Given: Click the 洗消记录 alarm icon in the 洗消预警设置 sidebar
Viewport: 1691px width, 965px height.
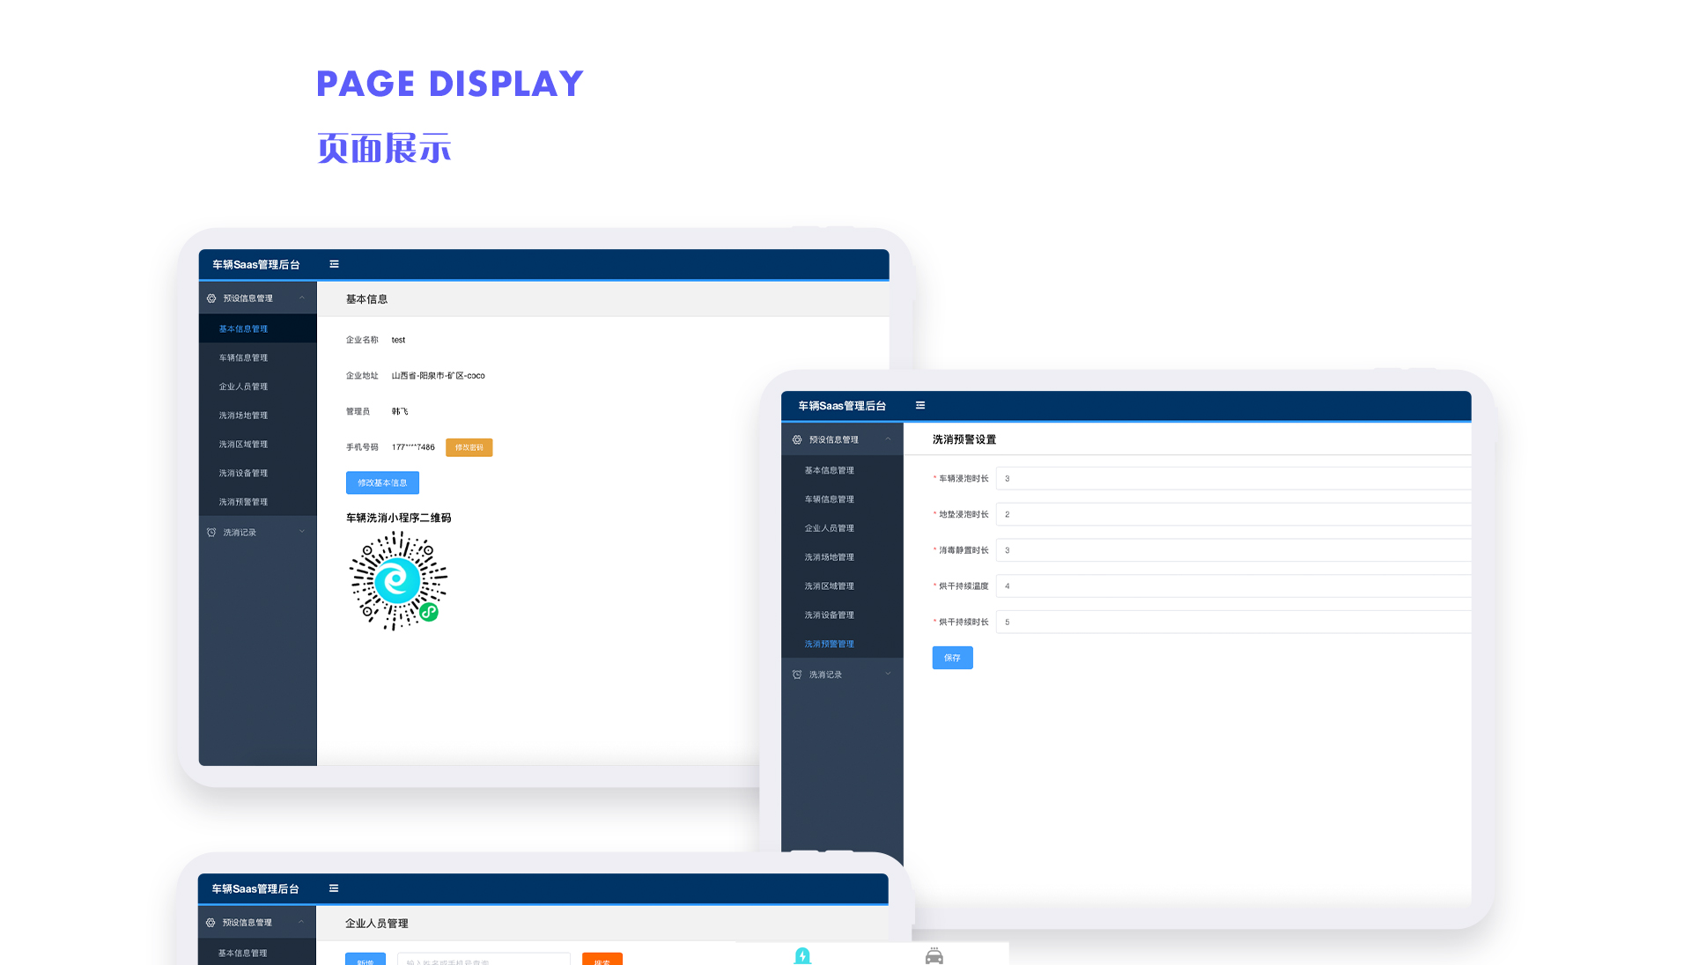Looking at the screenshot, I should pos(797,674).
